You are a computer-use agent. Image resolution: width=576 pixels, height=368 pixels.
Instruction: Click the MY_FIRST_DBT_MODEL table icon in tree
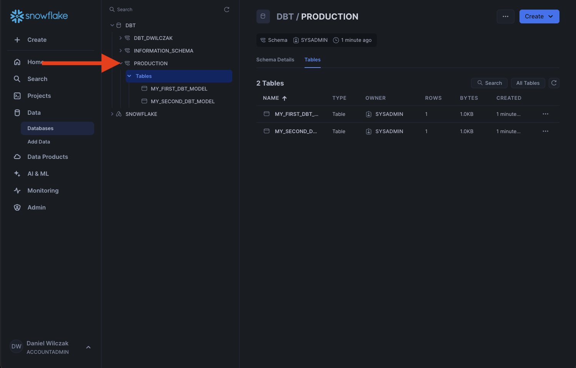pos(144,89)
